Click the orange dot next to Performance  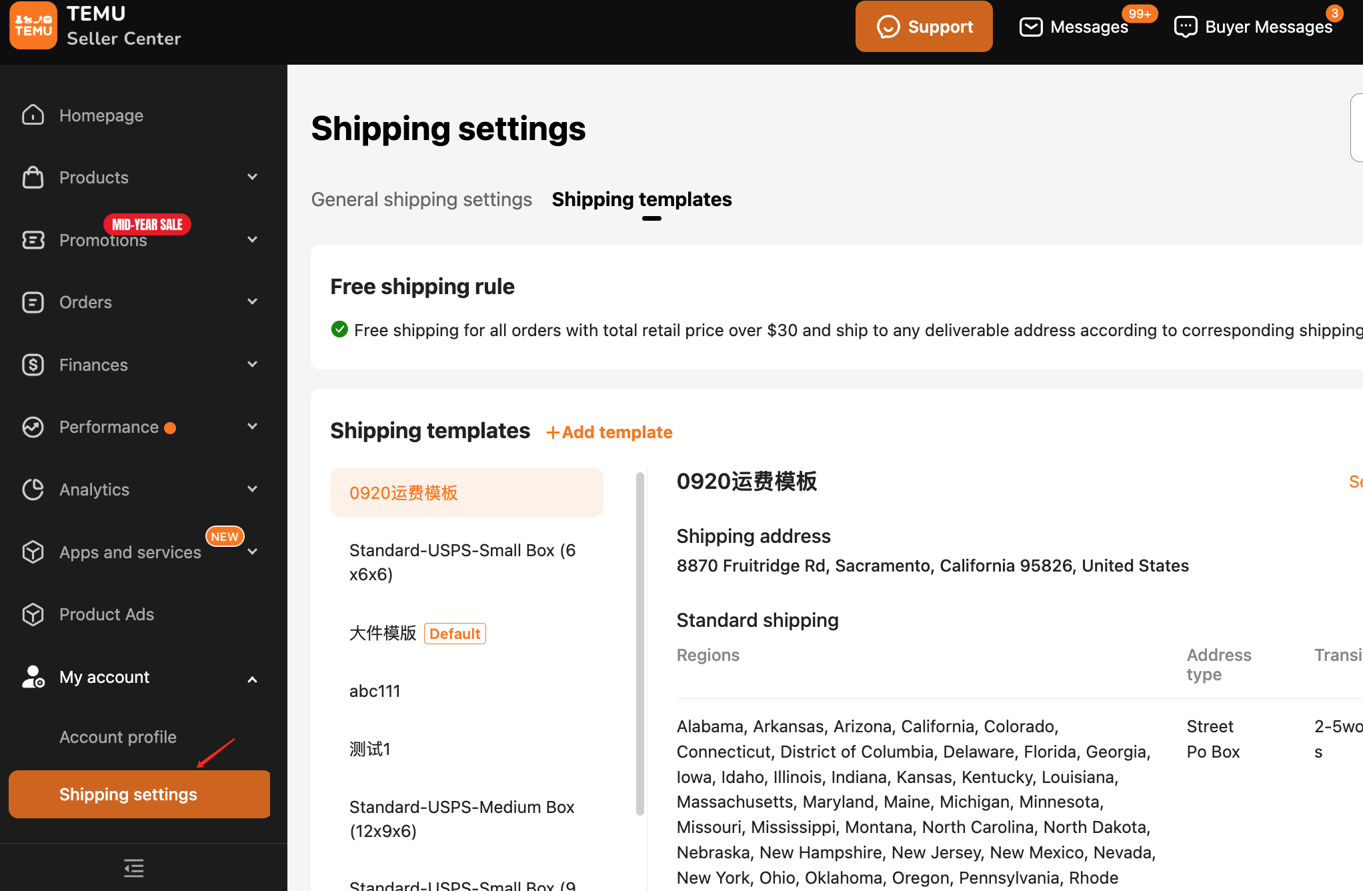click(x=170, y=428)
